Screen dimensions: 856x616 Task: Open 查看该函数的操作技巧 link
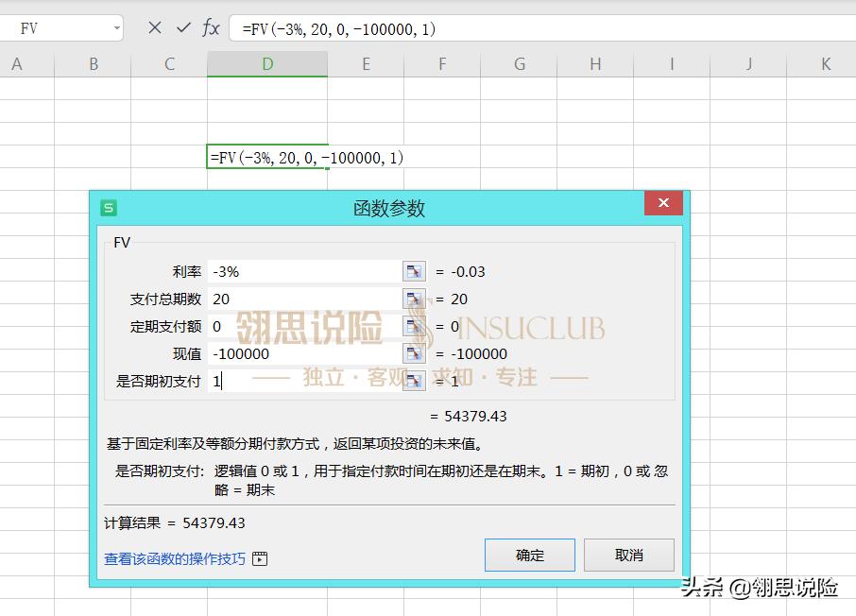(x=175, y=558)
